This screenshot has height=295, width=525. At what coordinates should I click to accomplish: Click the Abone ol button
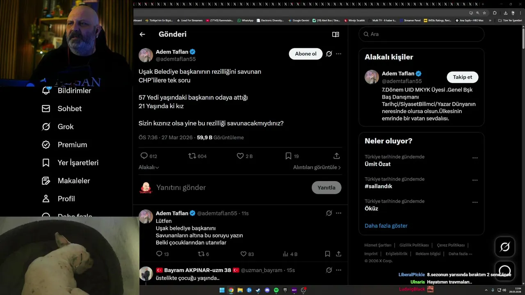tap(306, 54)
